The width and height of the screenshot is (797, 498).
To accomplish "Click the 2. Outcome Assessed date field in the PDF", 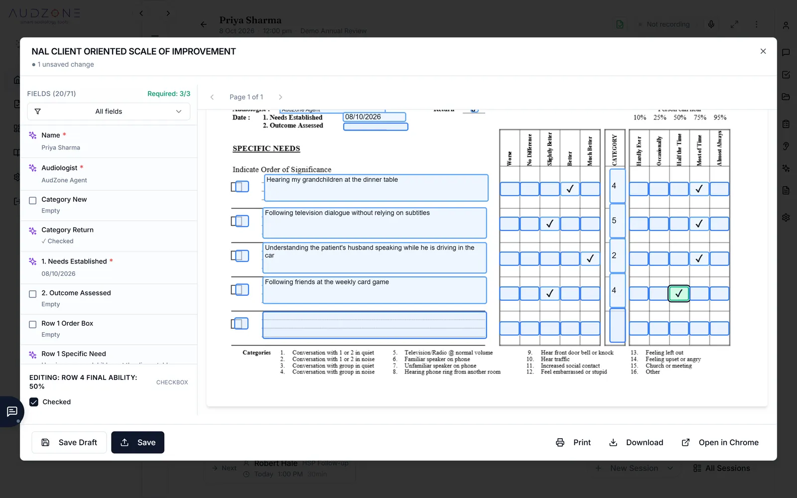I will 376,126.
